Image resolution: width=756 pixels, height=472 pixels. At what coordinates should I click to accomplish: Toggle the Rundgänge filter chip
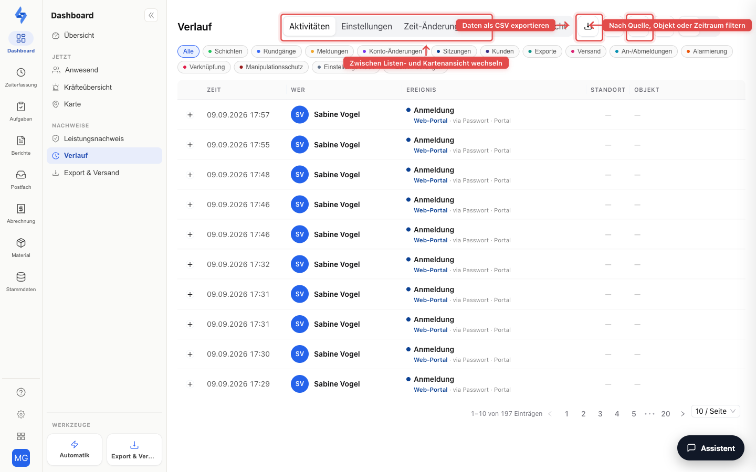pyautogui.click(x=277, y=51)
